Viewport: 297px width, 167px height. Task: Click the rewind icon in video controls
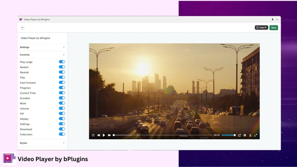click(99, 135)
